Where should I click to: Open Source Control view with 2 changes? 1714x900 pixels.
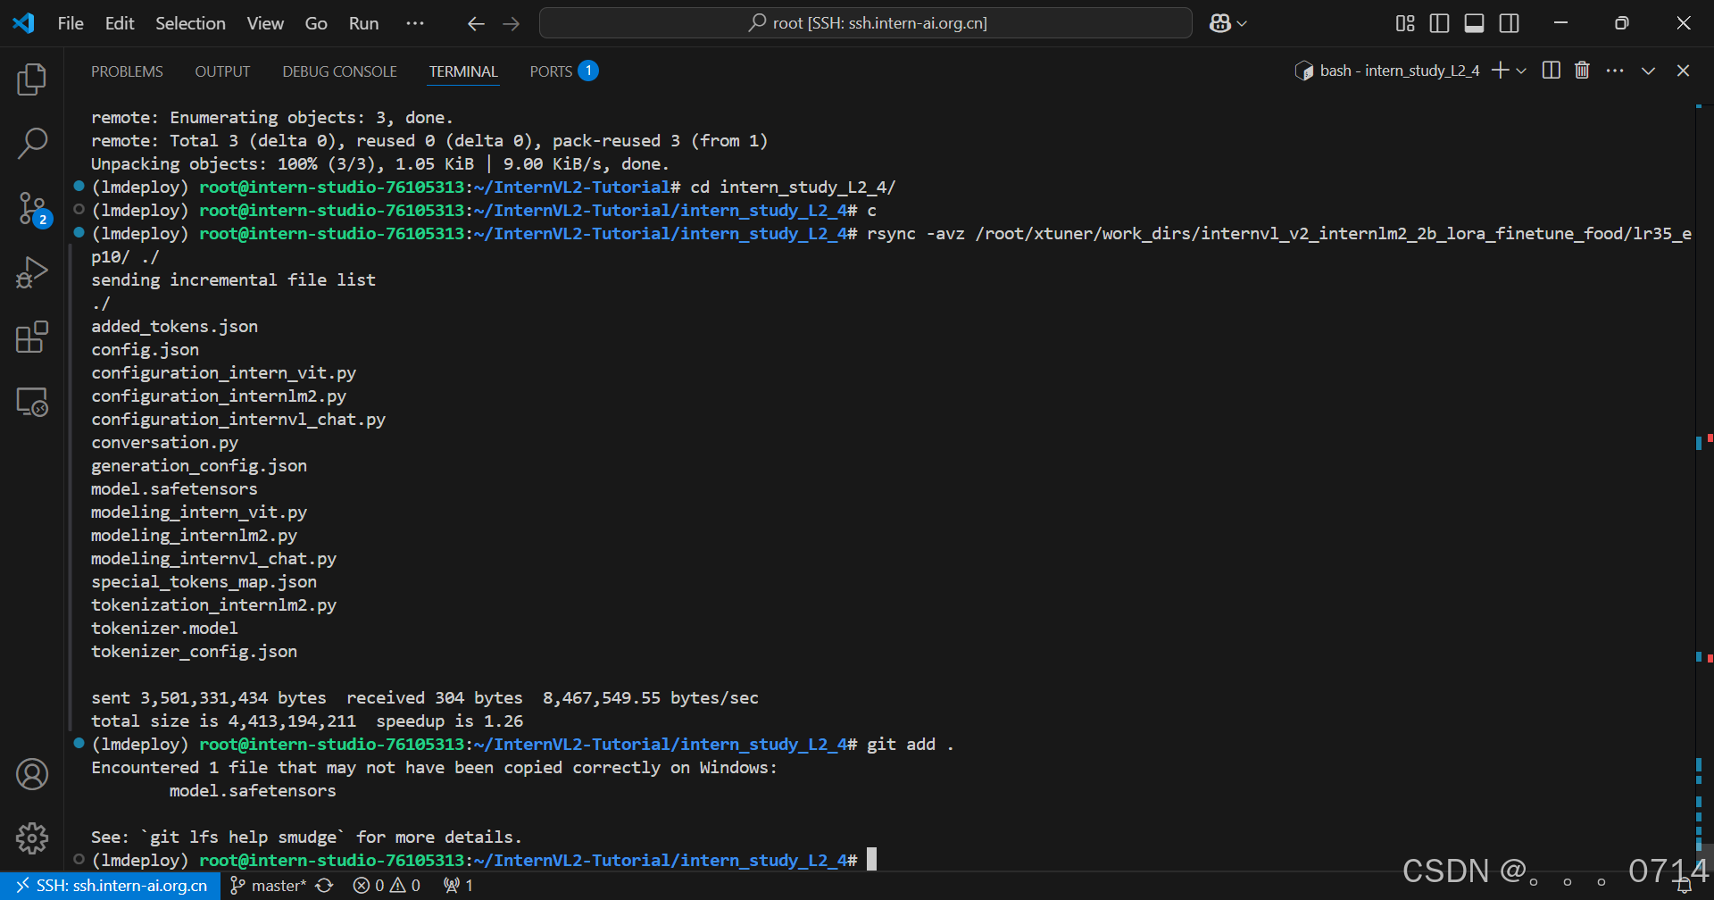point(32,208)
